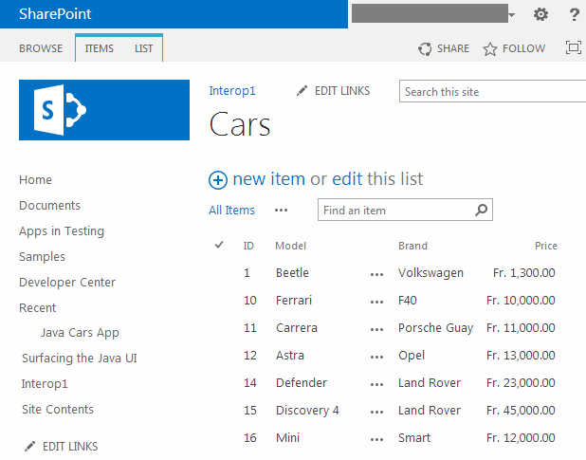Click the plus icon for new item
The image size is (586, 460).
pyautogui.click(x=218, y=179)
